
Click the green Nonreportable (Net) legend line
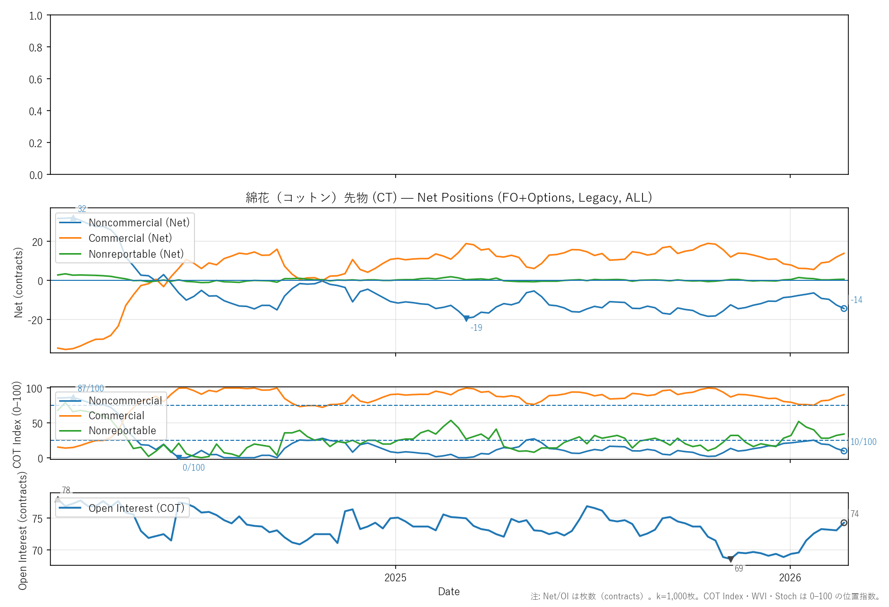(70, 254)
